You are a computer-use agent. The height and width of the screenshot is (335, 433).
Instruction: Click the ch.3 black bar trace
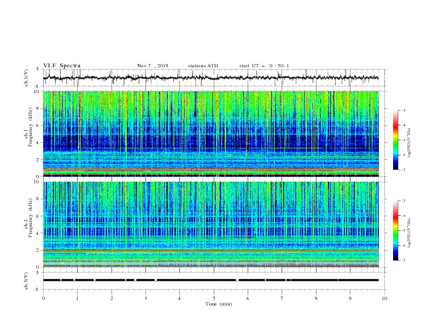tap(210, 280)
